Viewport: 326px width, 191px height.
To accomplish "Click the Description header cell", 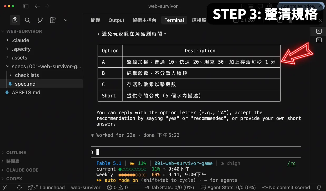I will pos(201,51).
